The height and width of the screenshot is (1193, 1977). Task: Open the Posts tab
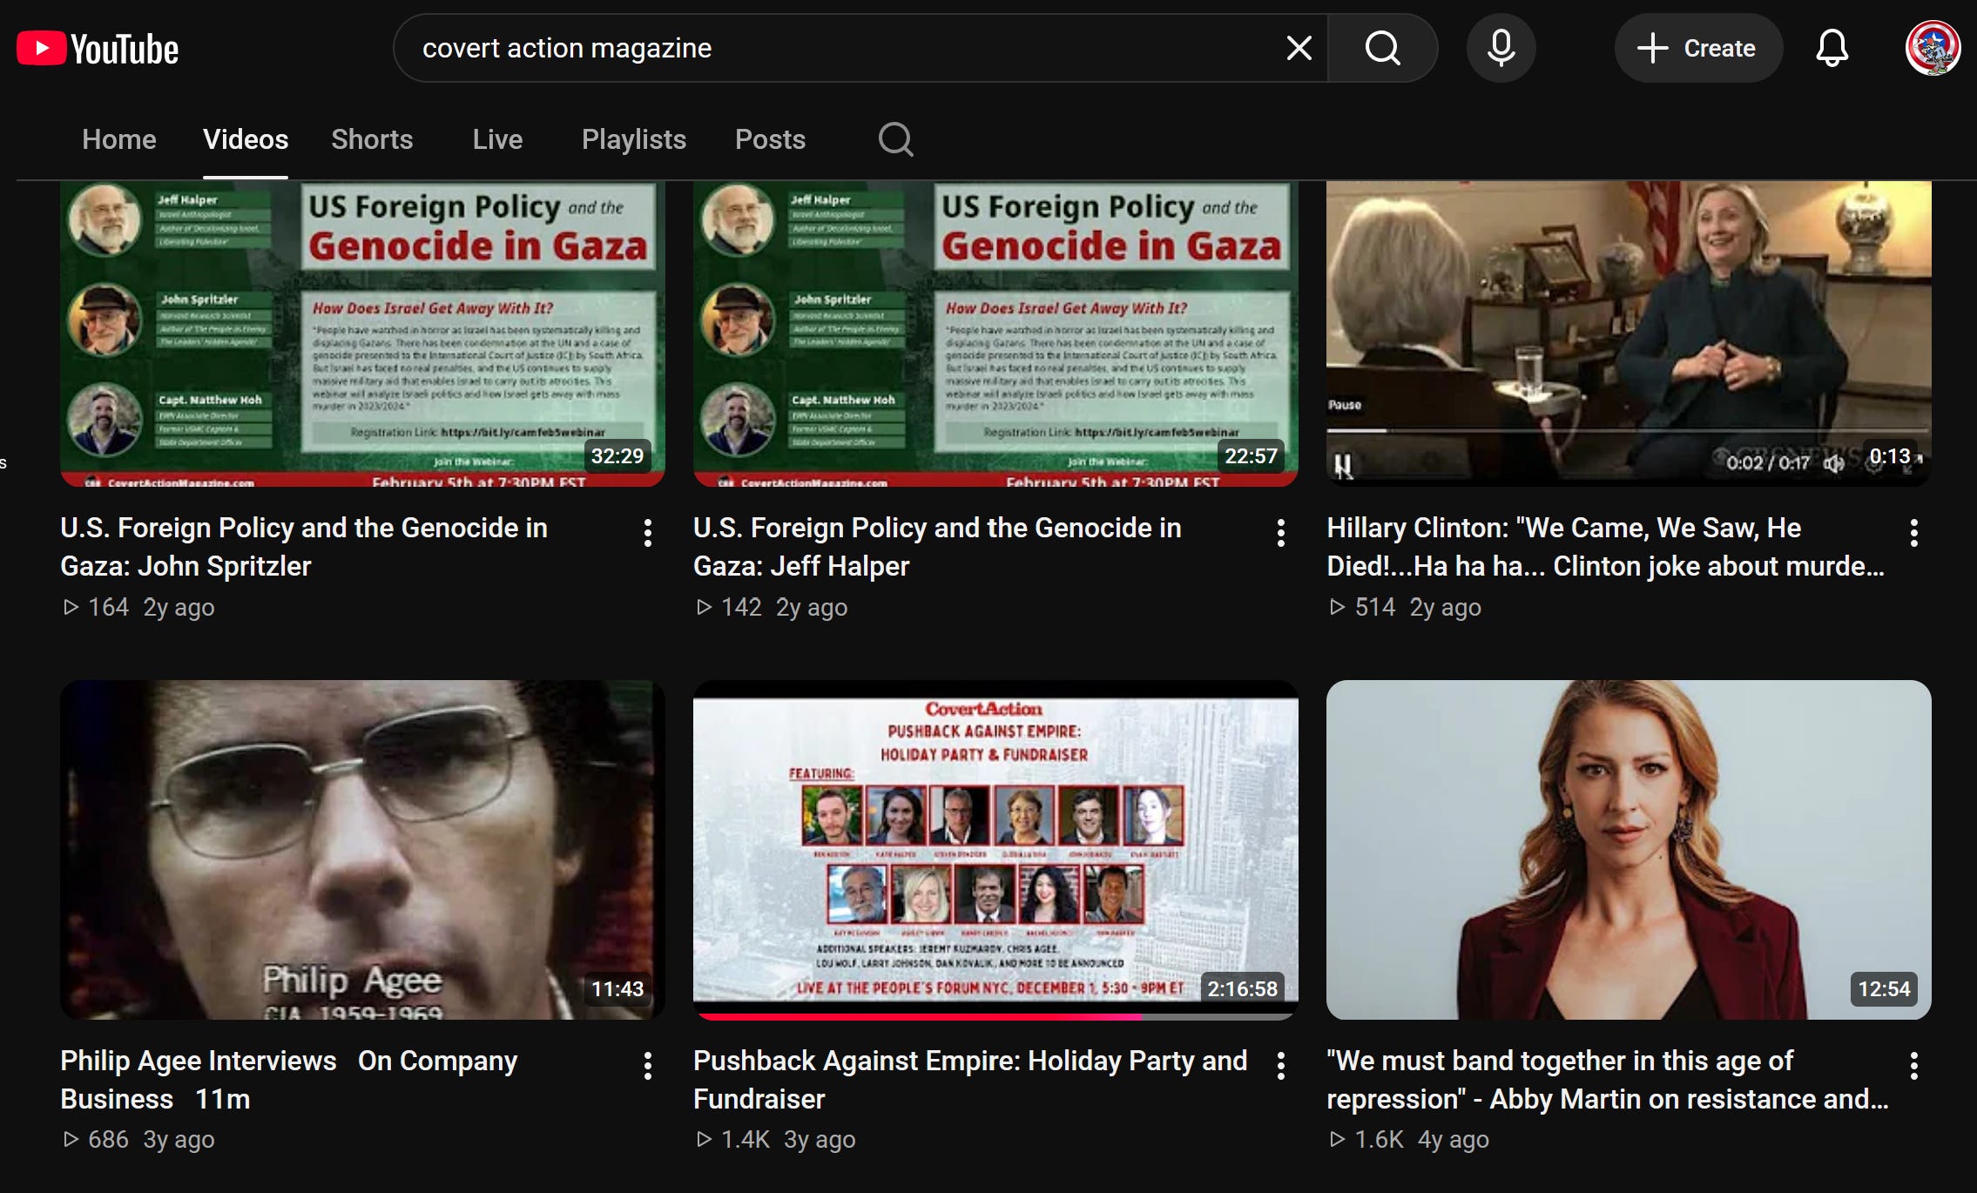770,139
